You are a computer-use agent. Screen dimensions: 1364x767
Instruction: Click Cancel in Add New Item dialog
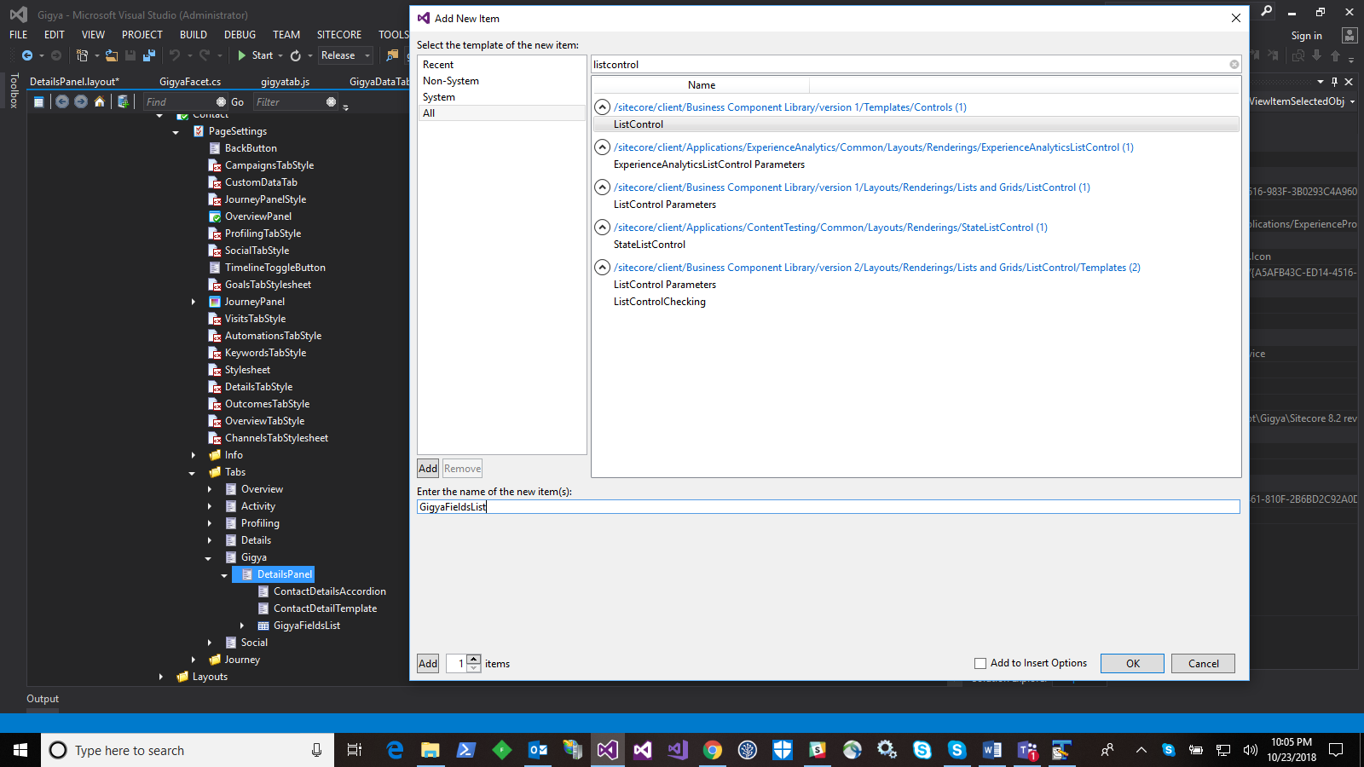point(1203,663)
